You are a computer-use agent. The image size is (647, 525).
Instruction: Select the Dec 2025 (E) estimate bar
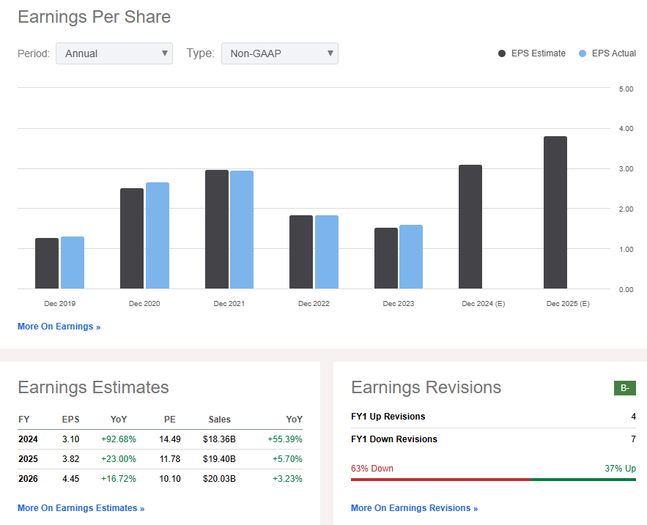point(555,212)
